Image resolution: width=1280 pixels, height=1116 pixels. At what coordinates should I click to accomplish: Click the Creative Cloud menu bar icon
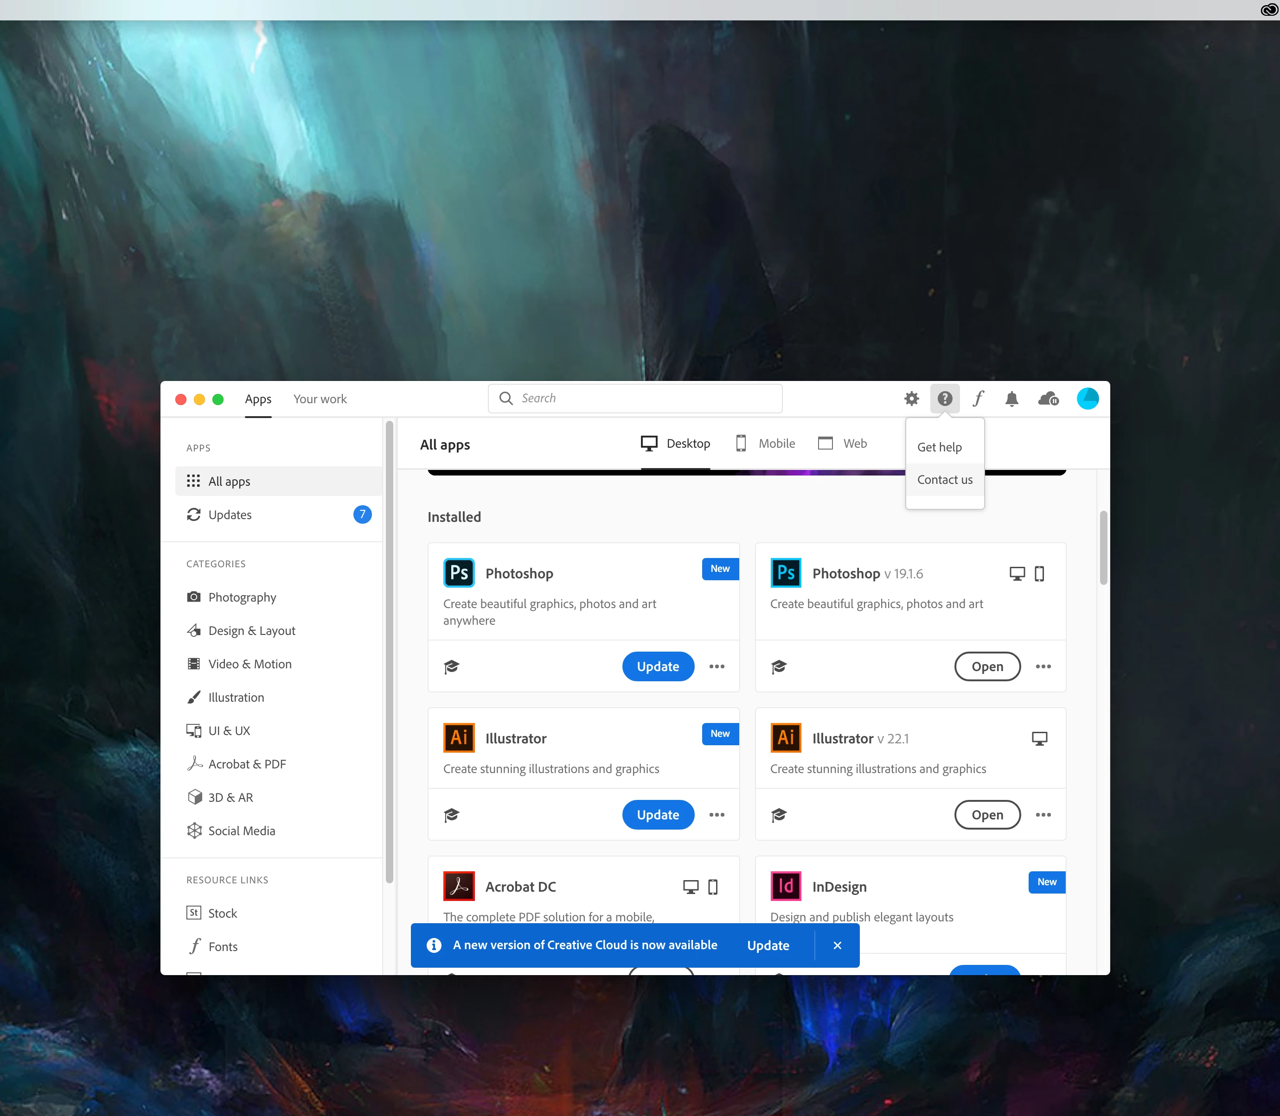click(x=1269, y=9)
